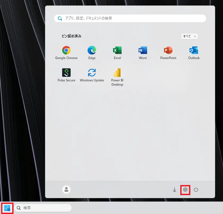Expand all apps with the すべて button

pos(189,36)
